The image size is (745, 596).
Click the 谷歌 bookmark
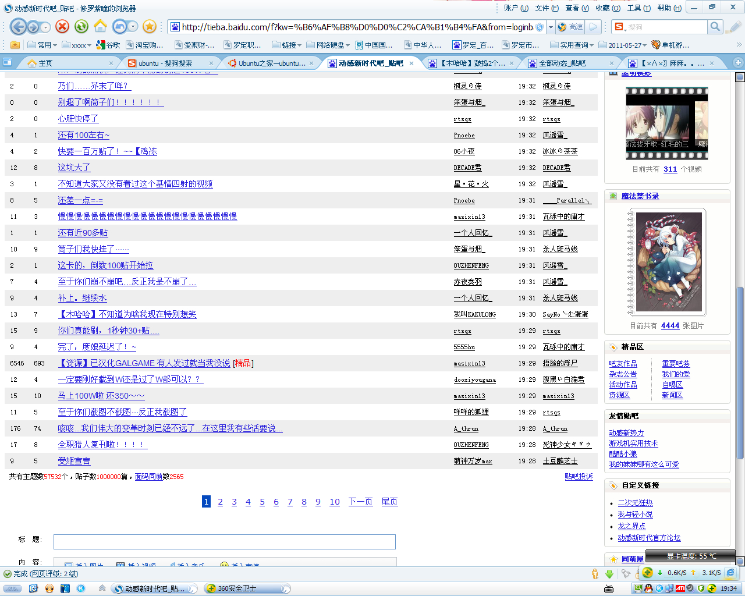[108, 45]
